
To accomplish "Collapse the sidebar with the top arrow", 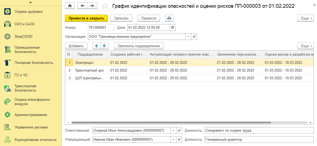I will tap(31, 2).
